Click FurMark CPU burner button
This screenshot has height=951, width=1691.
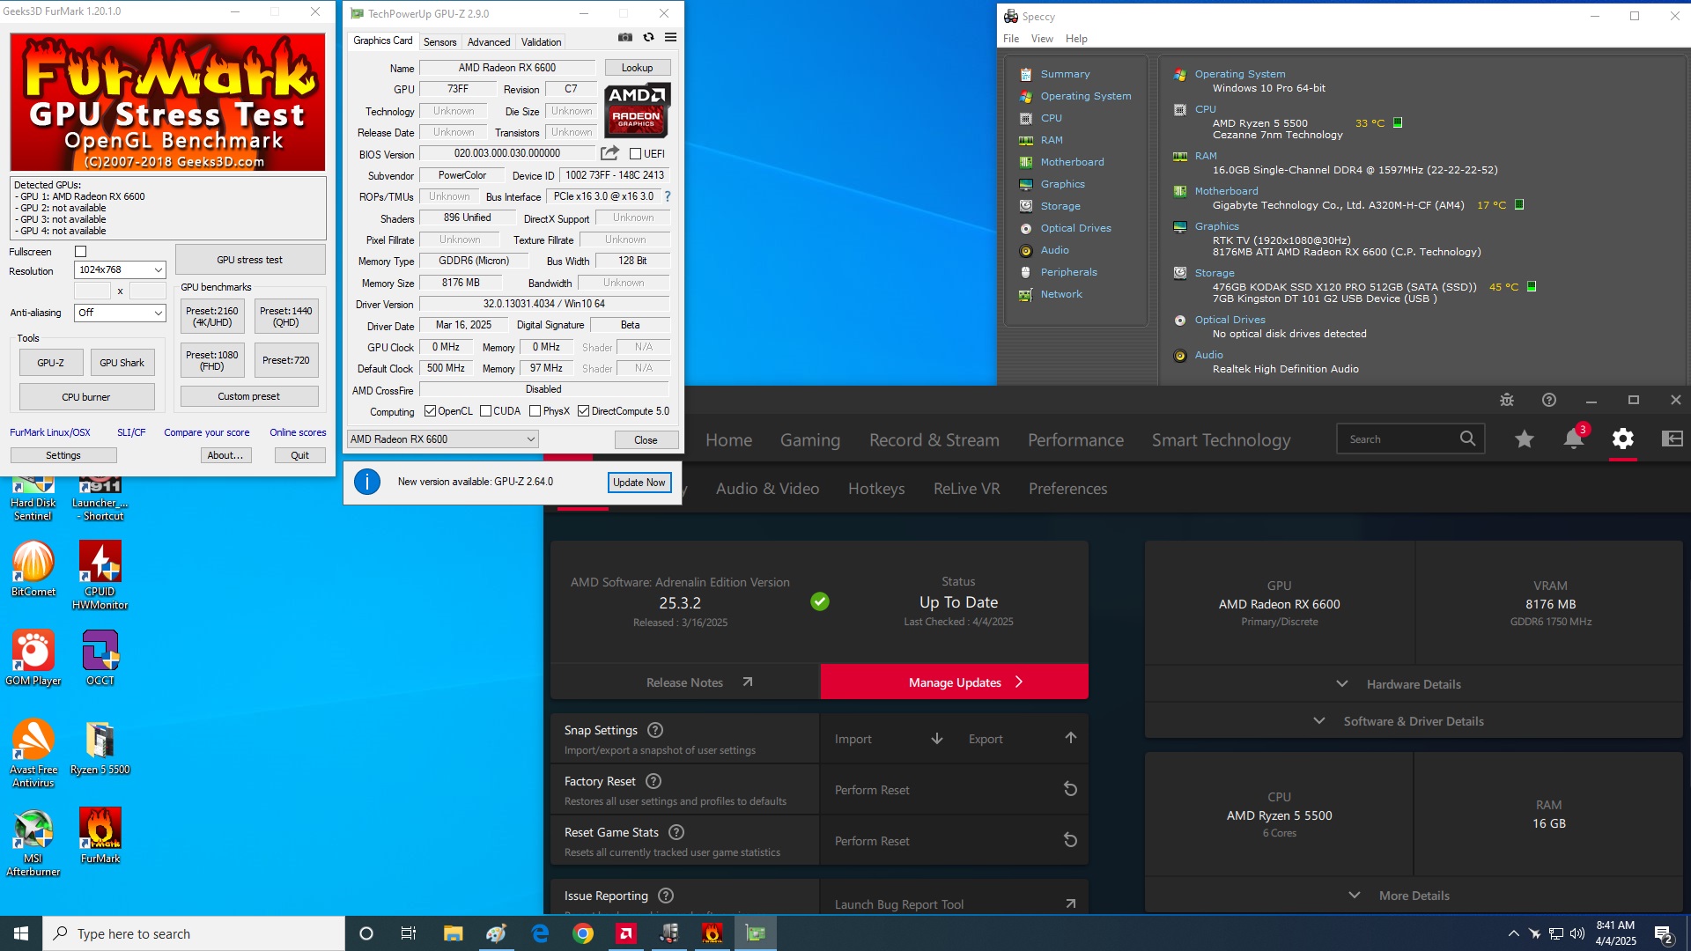point(86,397)
